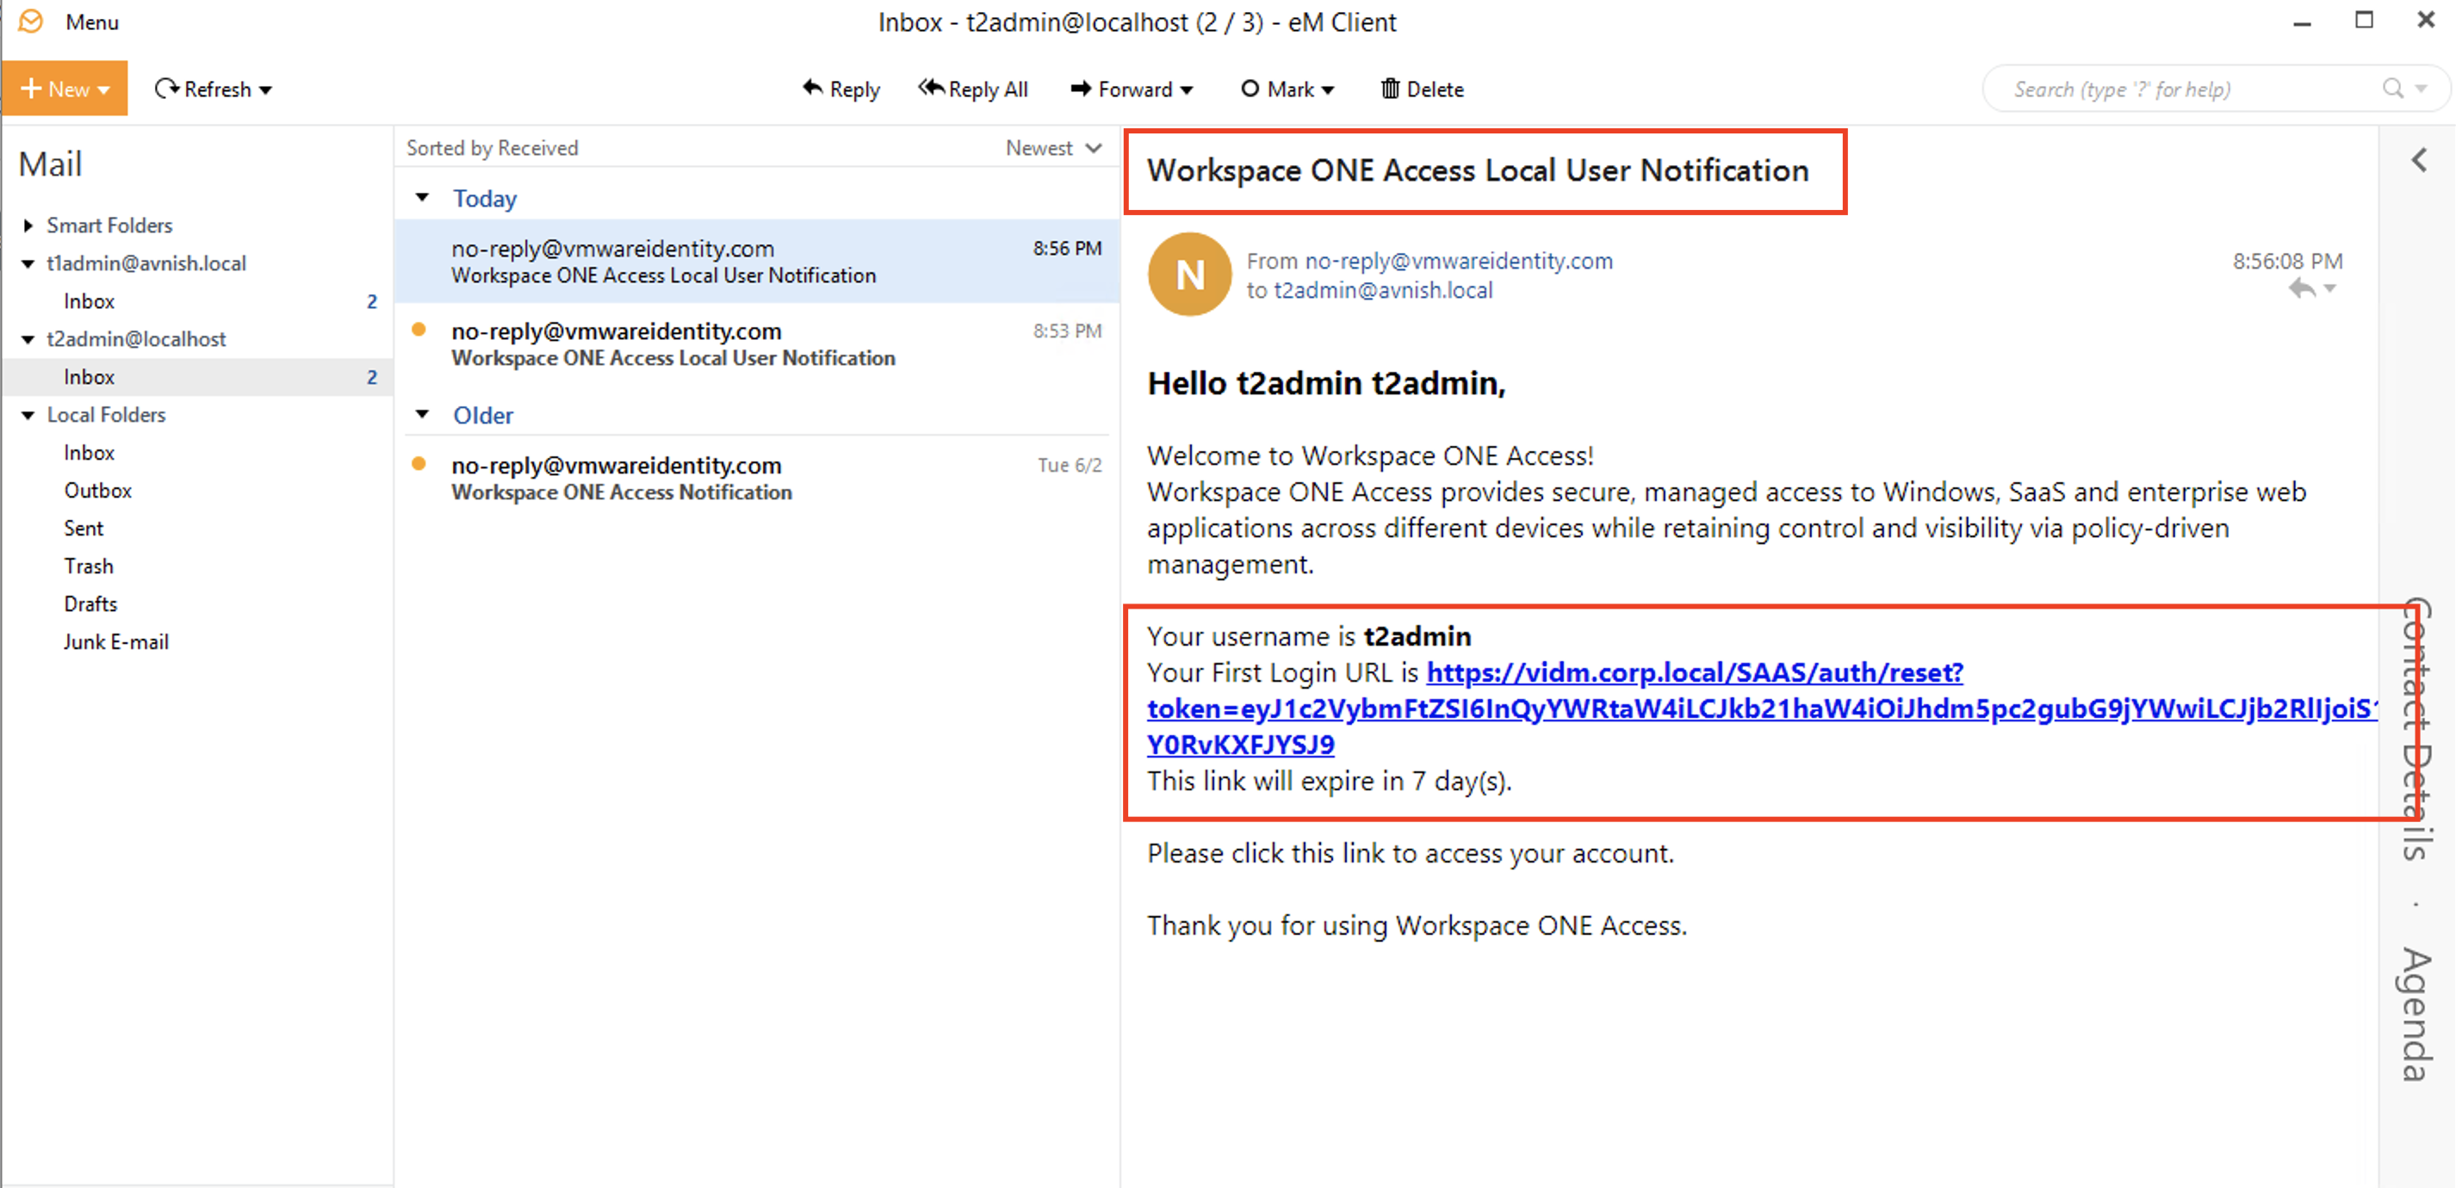Click the New message button
The image size is (2456, 1188).
[x=55, y=89]
